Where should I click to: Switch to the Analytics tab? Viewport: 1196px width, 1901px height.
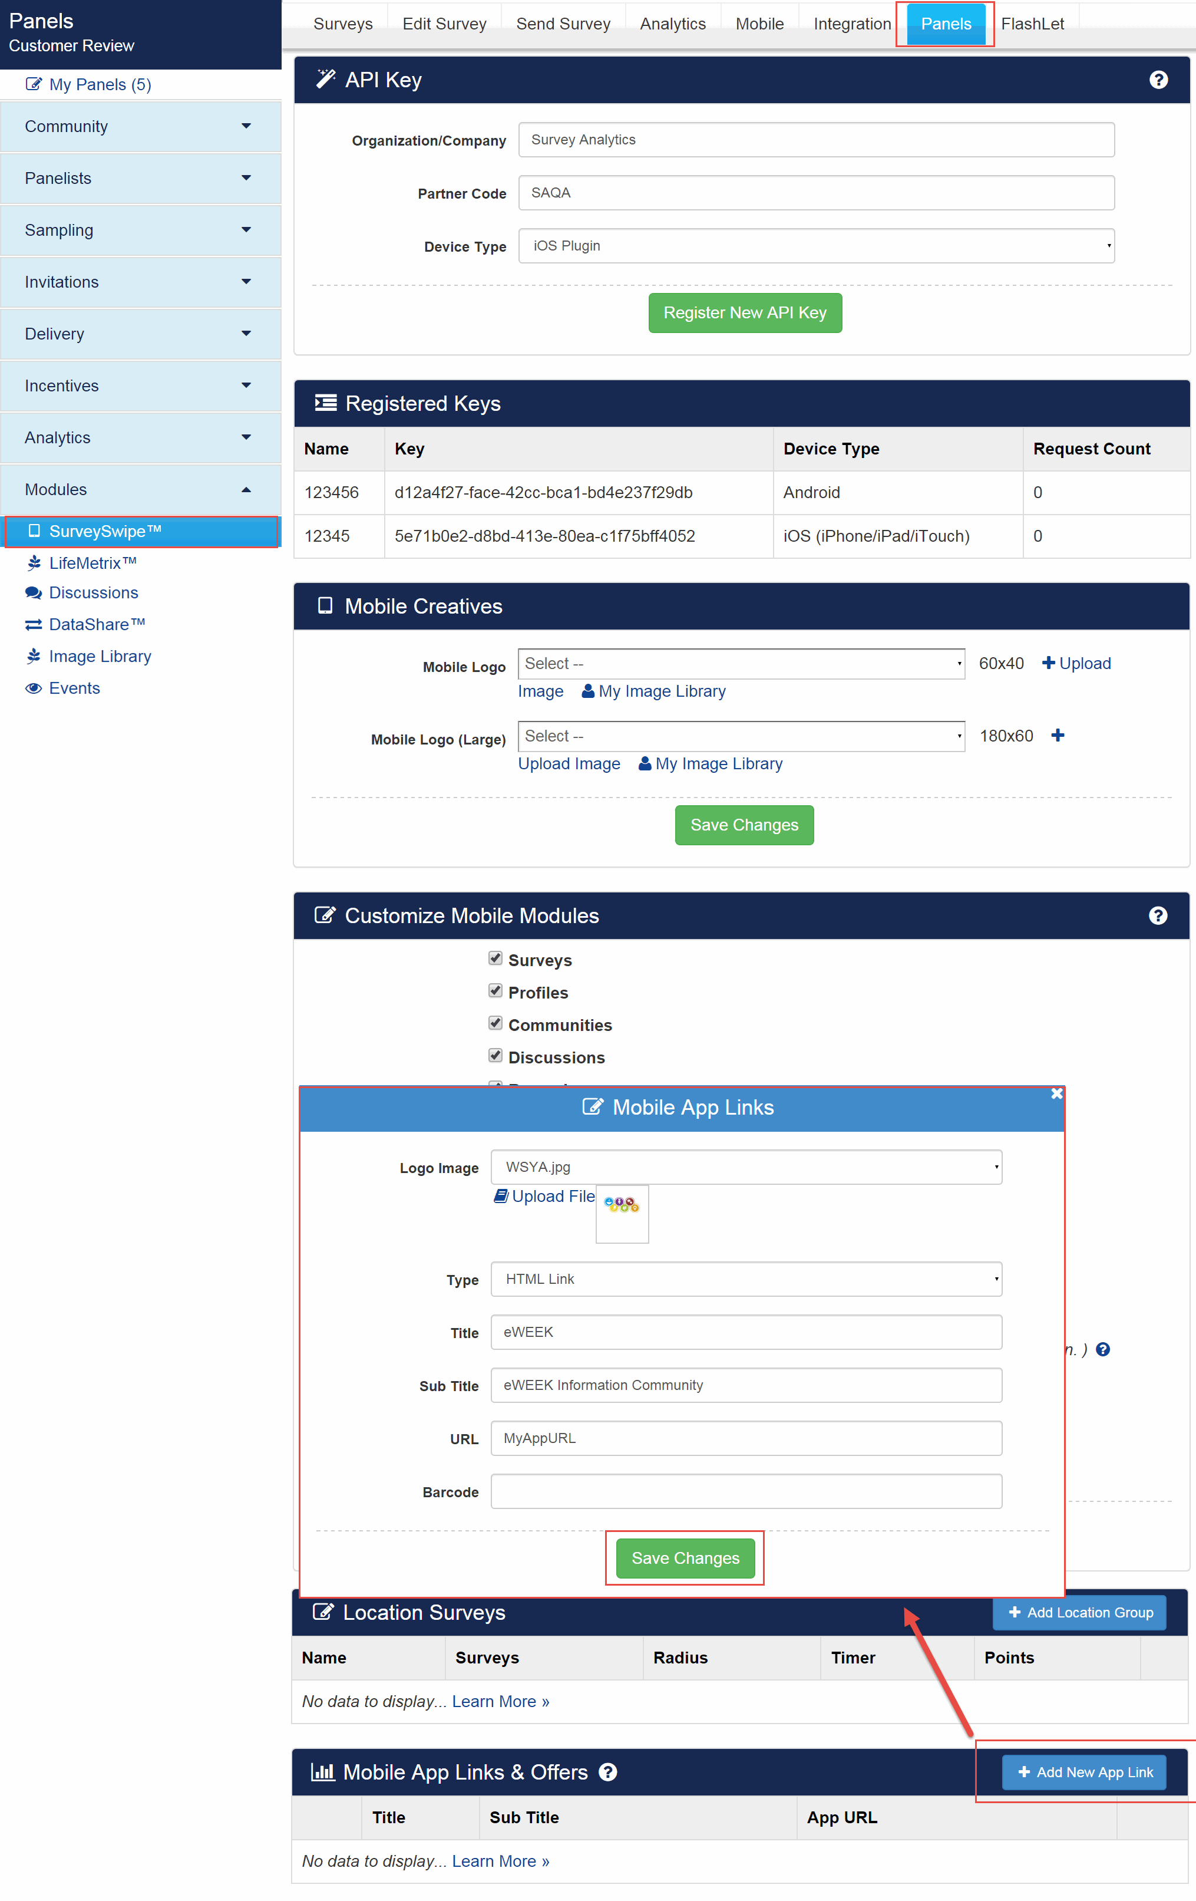pyautogui.click(x=672, y=24)
